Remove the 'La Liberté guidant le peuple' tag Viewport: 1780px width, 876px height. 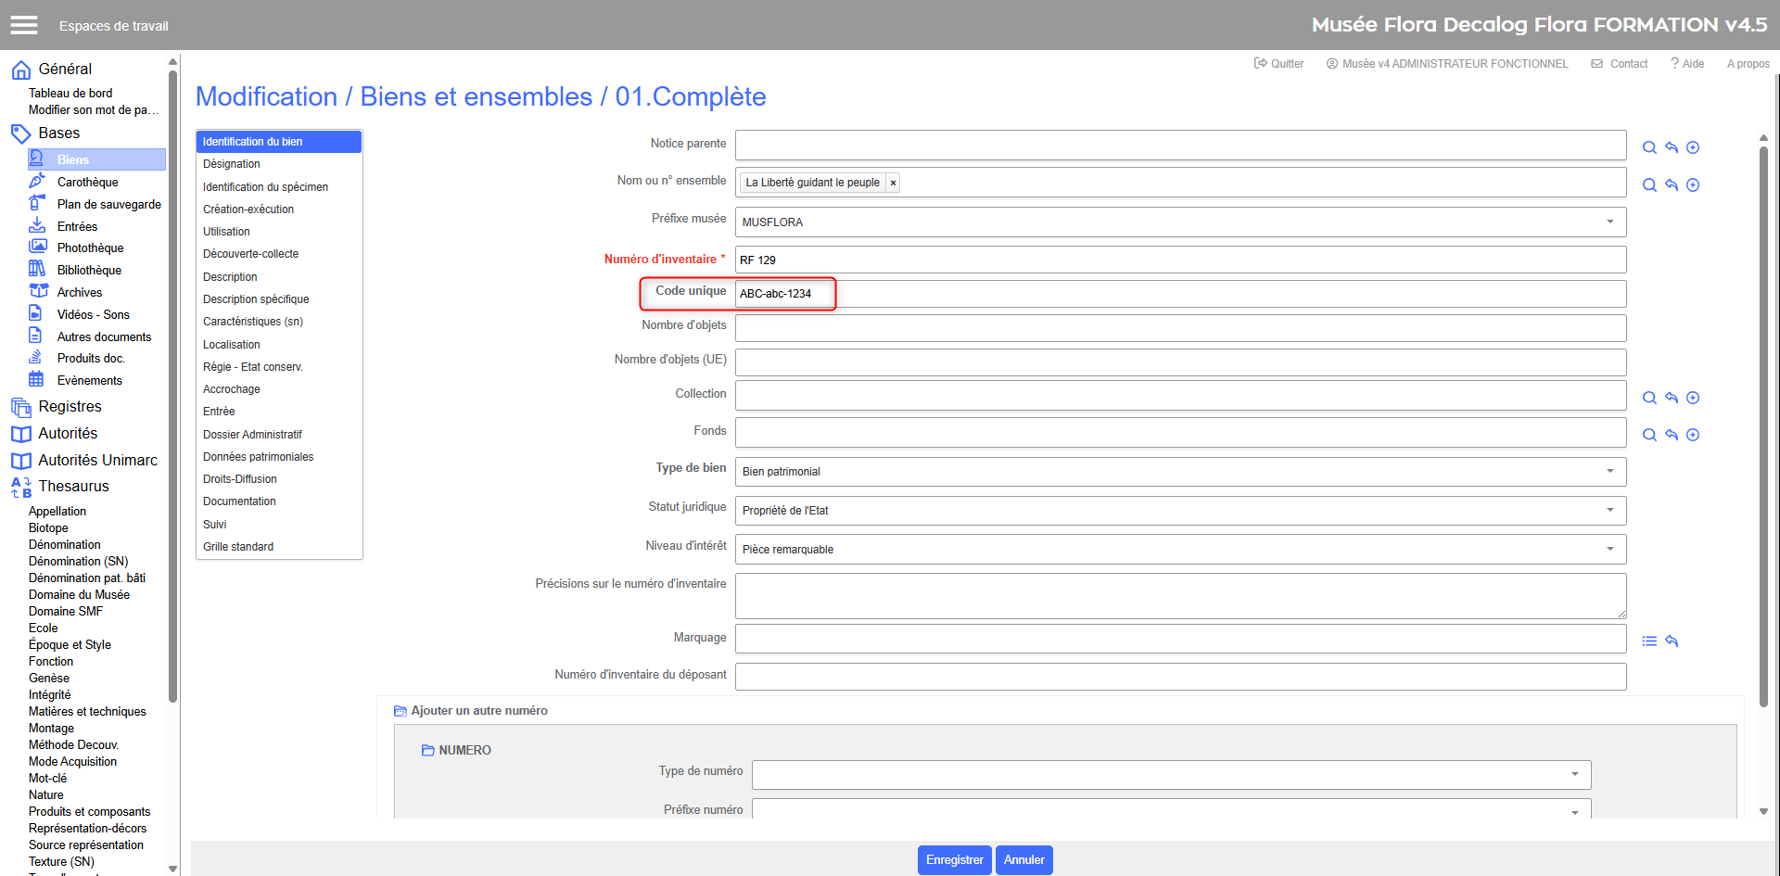[893, 184]
